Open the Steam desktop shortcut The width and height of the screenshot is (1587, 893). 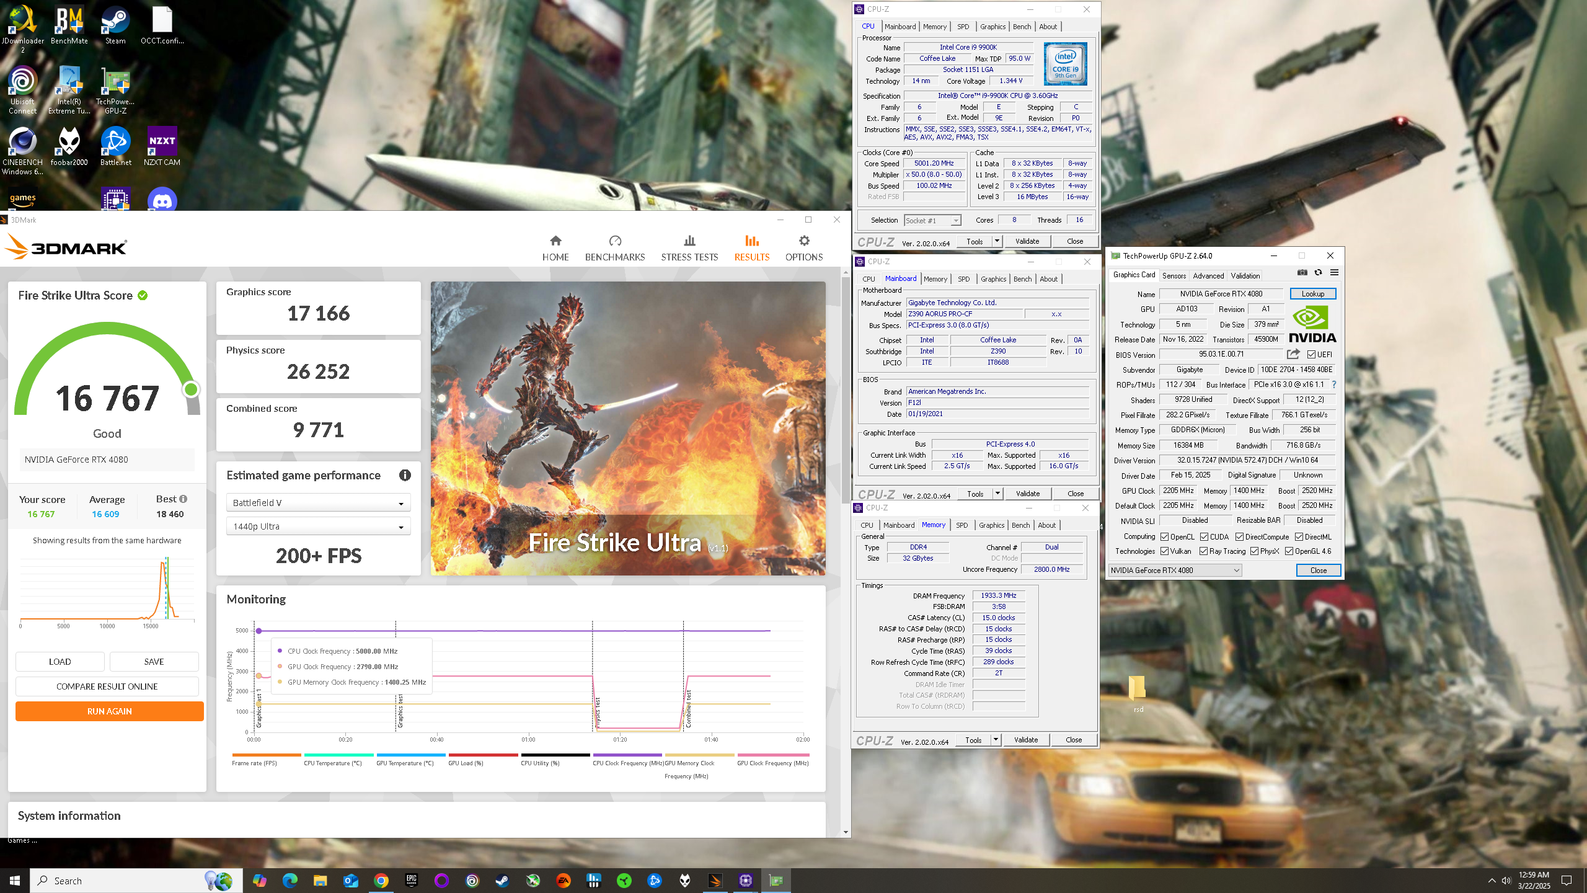[x=115, y=25]
